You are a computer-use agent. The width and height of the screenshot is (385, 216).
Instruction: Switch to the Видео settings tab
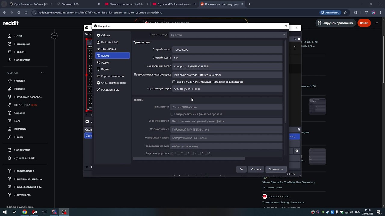[112, 69]
